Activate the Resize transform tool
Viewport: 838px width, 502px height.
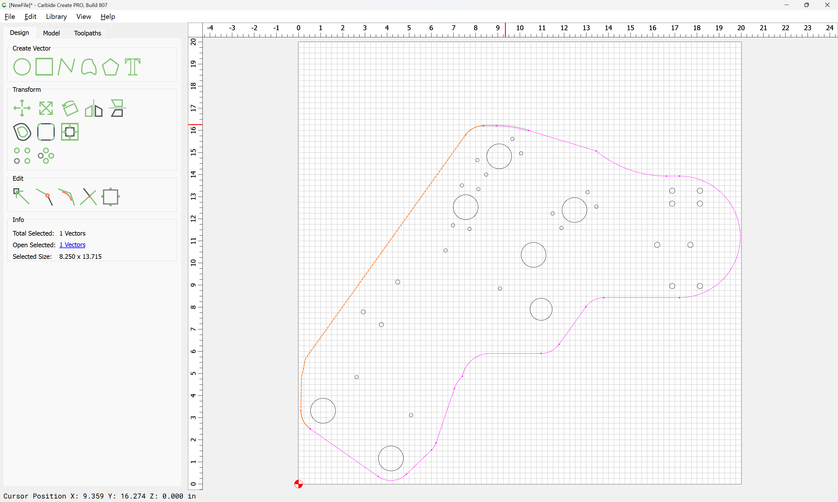tap(46, 108)
